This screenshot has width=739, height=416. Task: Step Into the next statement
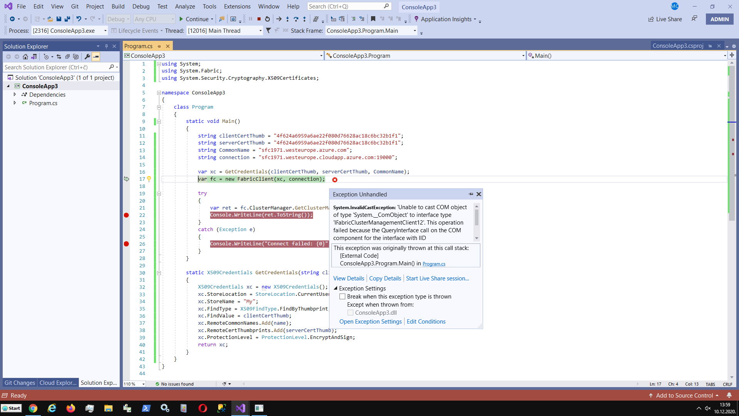pos(288,19)
